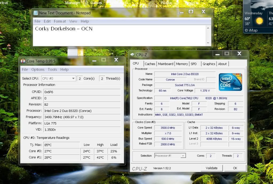Click the Platform value LGA 775
This screenshot has height=184, width=273.
coord(82,123)
